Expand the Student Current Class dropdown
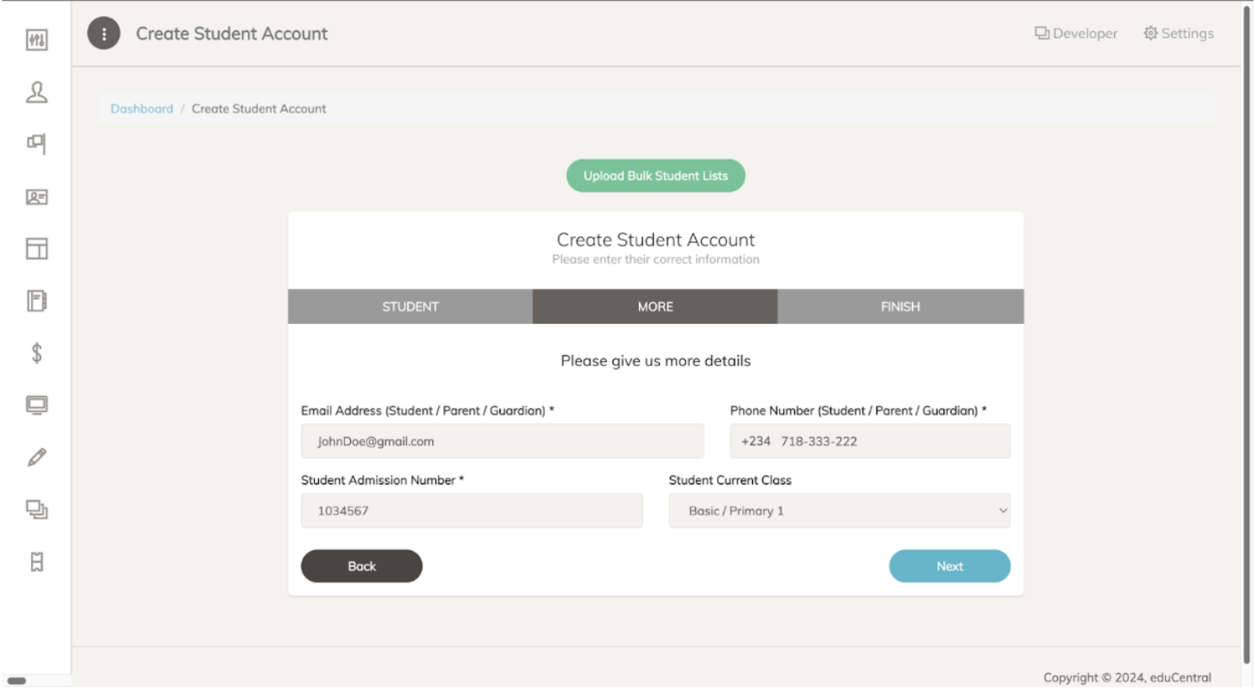 click(839, 511)
